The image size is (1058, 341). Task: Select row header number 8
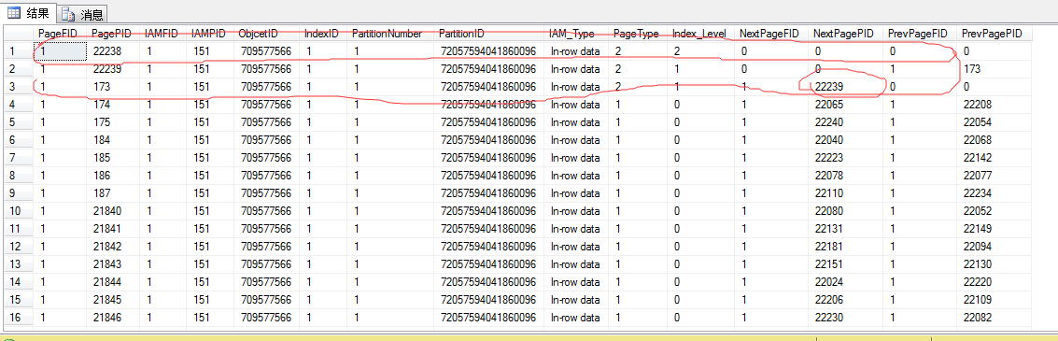click(x=19, y=176)
